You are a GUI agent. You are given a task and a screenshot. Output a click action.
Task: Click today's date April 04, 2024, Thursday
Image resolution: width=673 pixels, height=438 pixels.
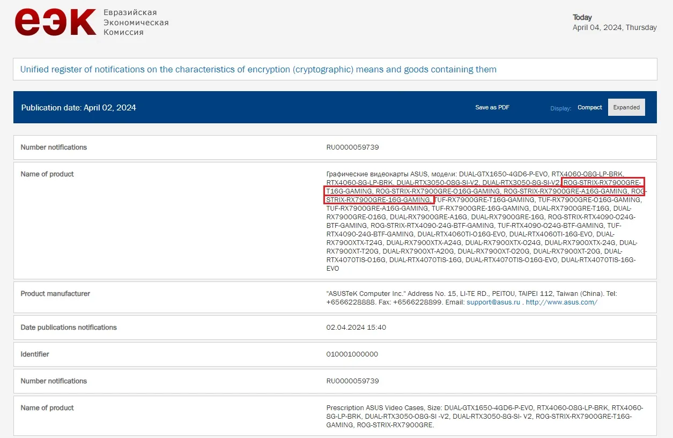pyautogui.click(x=615, y=28)
